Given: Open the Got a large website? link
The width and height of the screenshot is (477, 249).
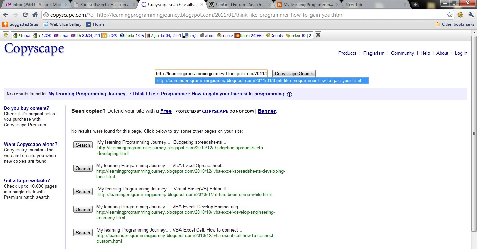Looking at the screenshot, I should [x=27, y=180].
